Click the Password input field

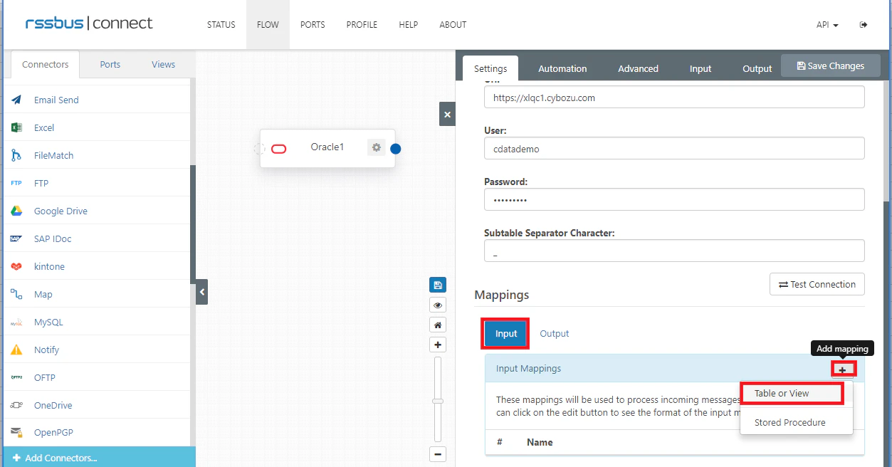point(674,200)
